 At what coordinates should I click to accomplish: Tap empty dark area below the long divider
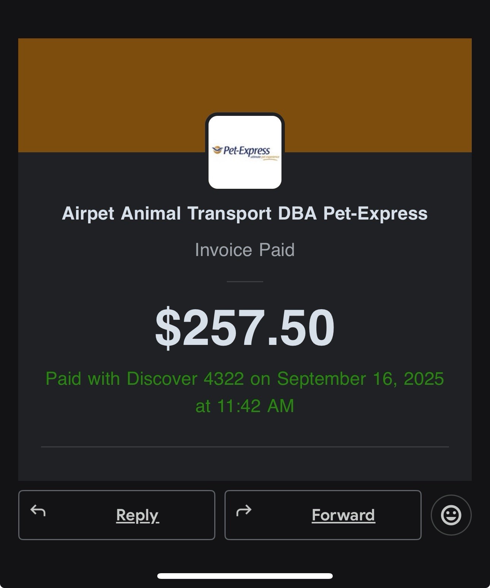click(245, 464)
